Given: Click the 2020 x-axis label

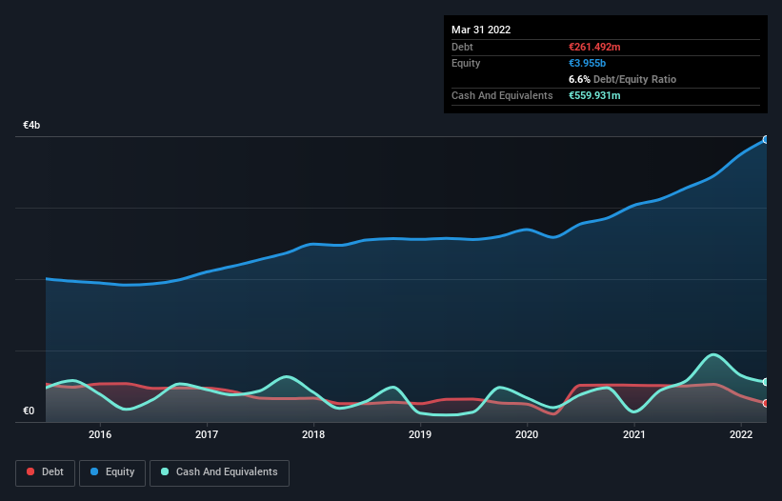Looking at the screenshot, I should tap(527, 434).
